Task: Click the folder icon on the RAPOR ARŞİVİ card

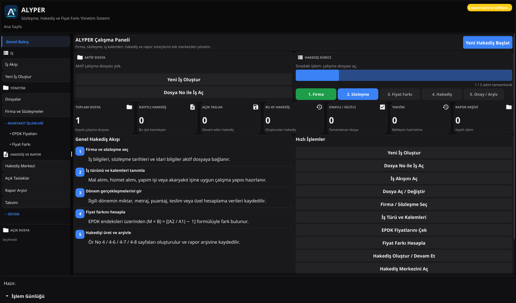Action: tap(509, 107)
